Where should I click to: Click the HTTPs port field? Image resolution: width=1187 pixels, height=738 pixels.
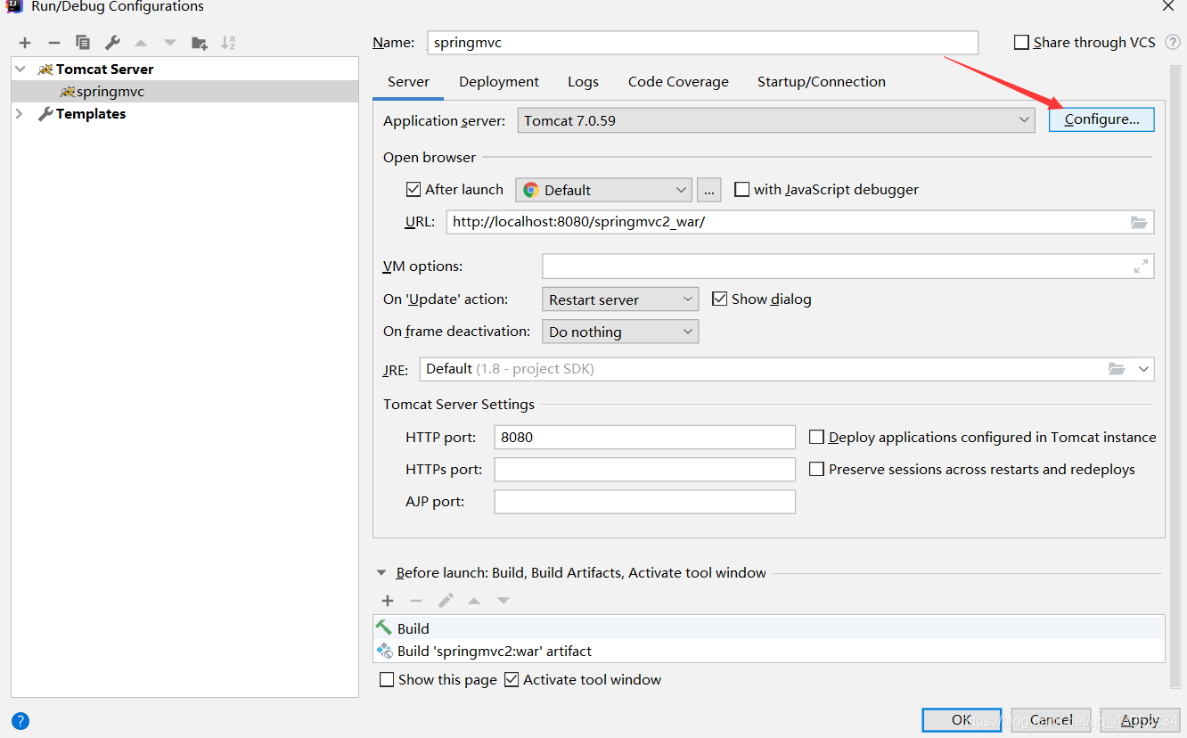click(x=645, y=469)
